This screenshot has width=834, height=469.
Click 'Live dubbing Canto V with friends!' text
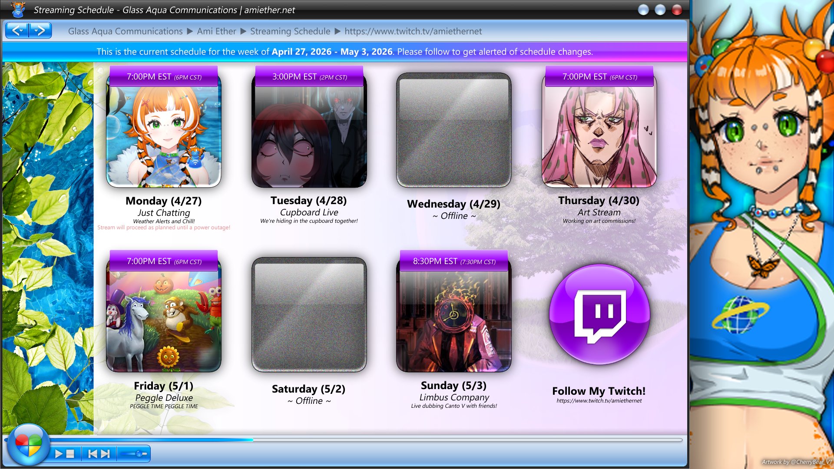pos(454,406)
